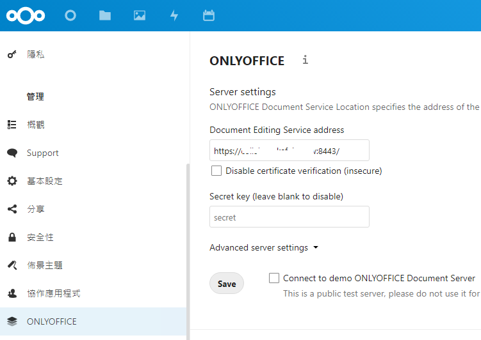
Task: Click the key icon beside 隱私
Action: (12, 54)
